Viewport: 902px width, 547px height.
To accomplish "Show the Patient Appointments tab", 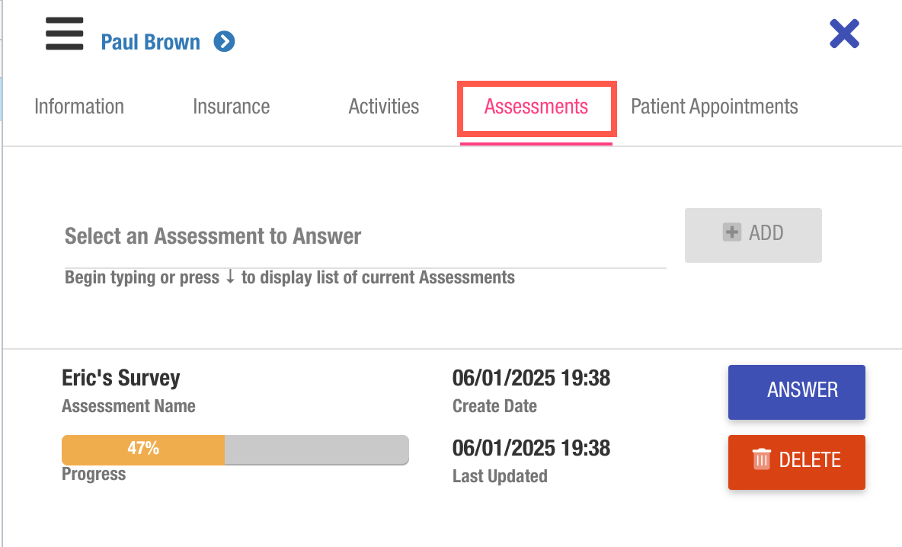I will [x=714, y=107].
